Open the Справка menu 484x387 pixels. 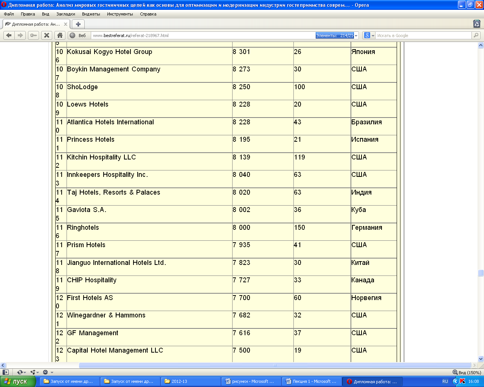click(x=148, y=14)
